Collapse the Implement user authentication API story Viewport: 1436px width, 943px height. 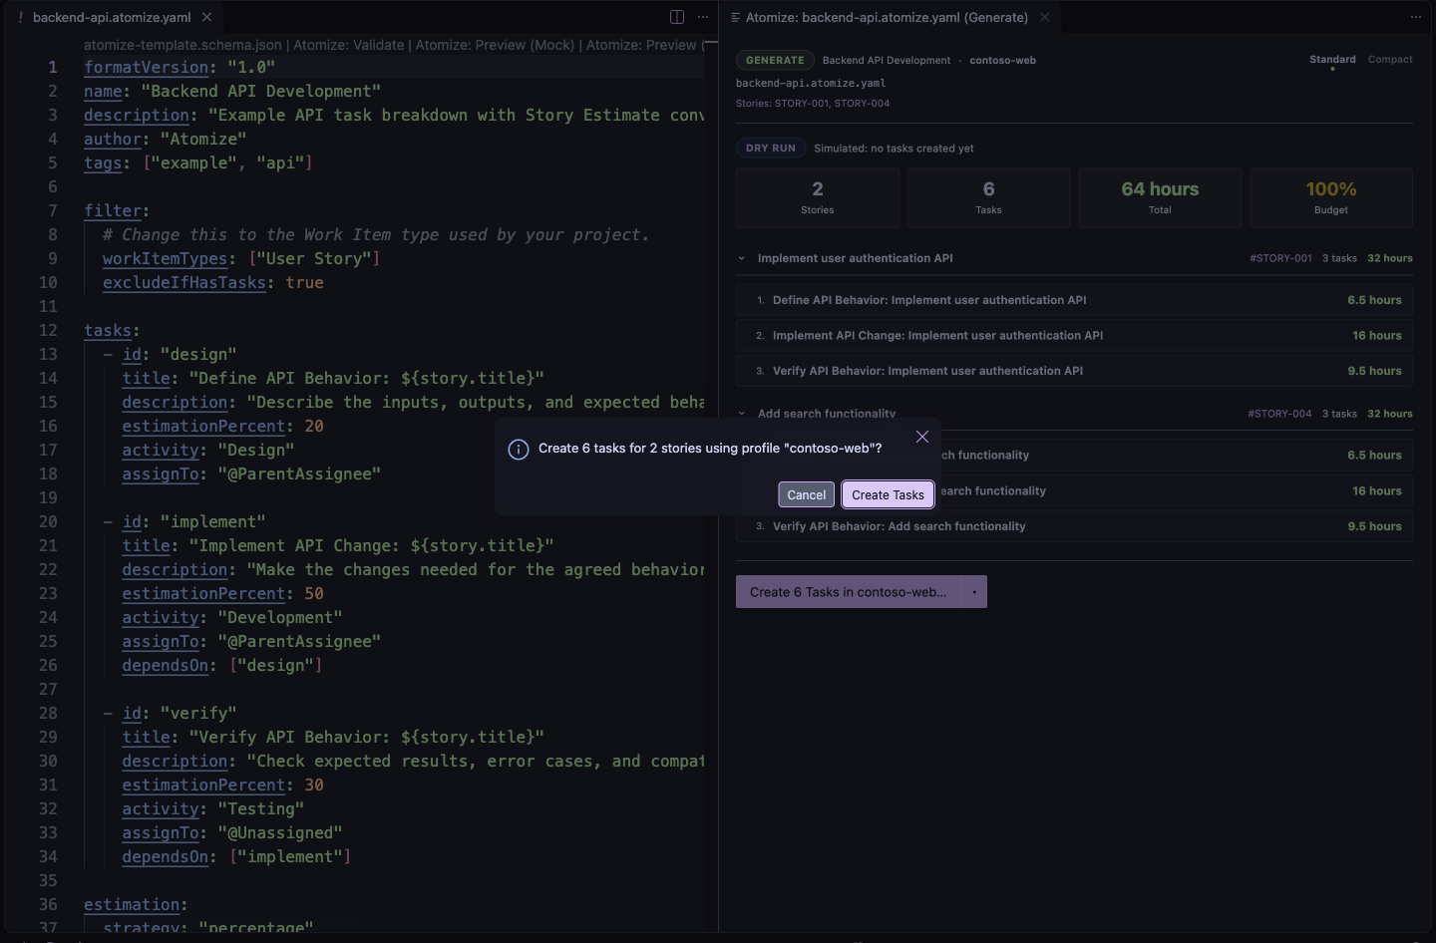tap(742, 258)
